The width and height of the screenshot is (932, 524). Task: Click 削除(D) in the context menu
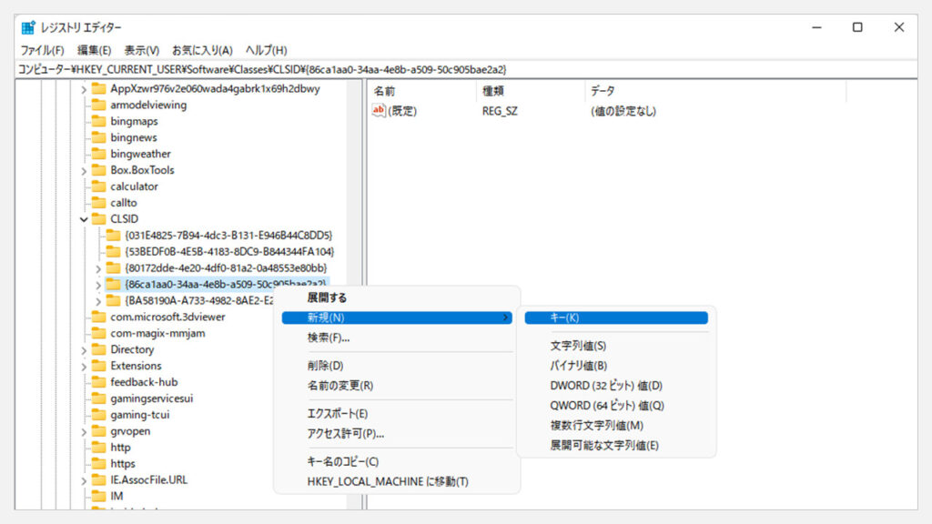[325, 366]
